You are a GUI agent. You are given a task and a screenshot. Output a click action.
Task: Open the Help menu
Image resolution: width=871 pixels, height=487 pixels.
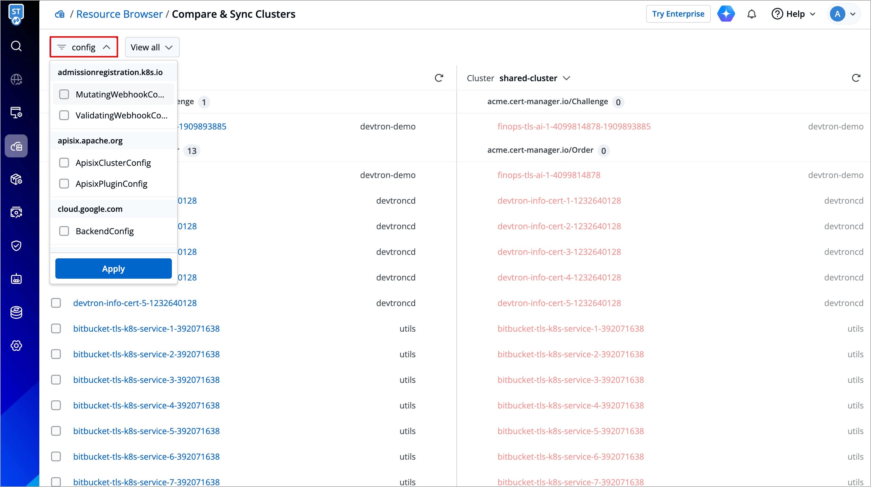click(x=793, y=14)
